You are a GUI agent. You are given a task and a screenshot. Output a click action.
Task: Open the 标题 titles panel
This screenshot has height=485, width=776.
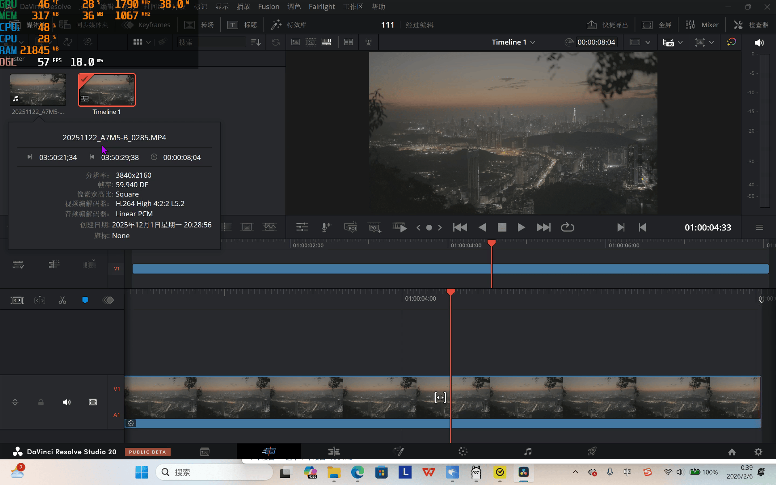tap(242, 25)
